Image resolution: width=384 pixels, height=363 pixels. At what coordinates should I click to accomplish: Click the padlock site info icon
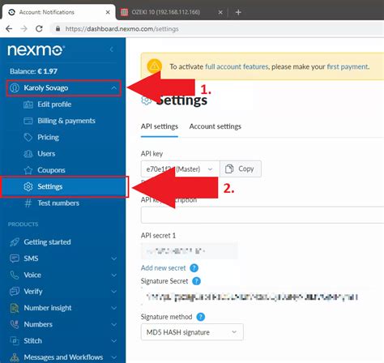click(58, 28)
